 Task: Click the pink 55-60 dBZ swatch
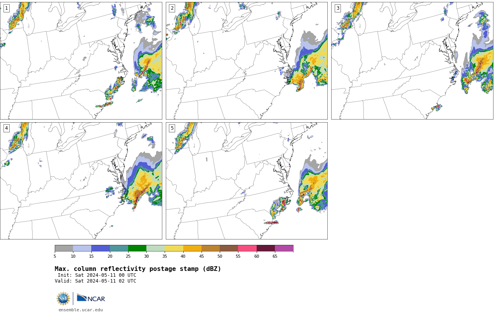(x=247, y=248)
